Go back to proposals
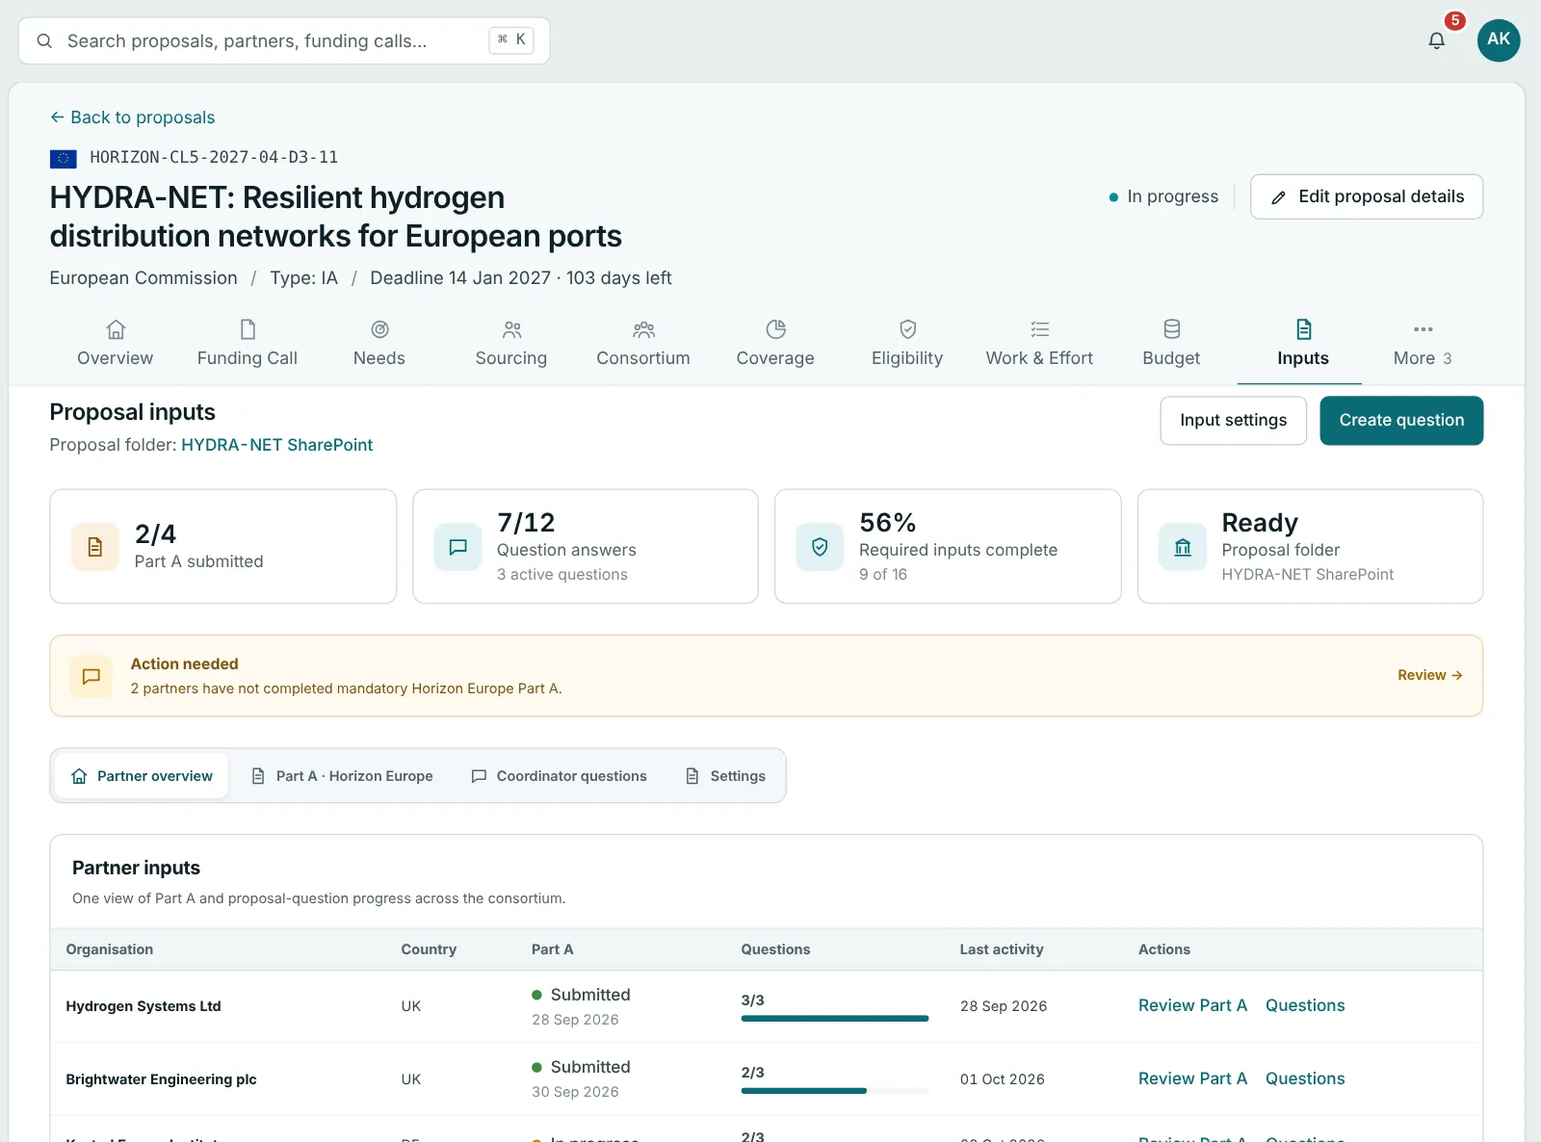 click(x=133, y=117)
